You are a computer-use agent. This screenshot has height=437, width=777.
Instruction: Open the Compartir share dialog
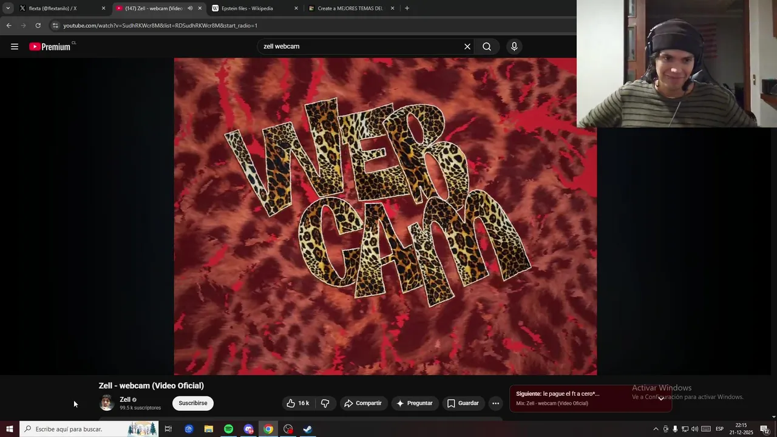tap(363, 403)
